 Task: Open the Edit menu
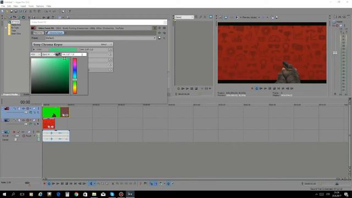click(9, 6)
